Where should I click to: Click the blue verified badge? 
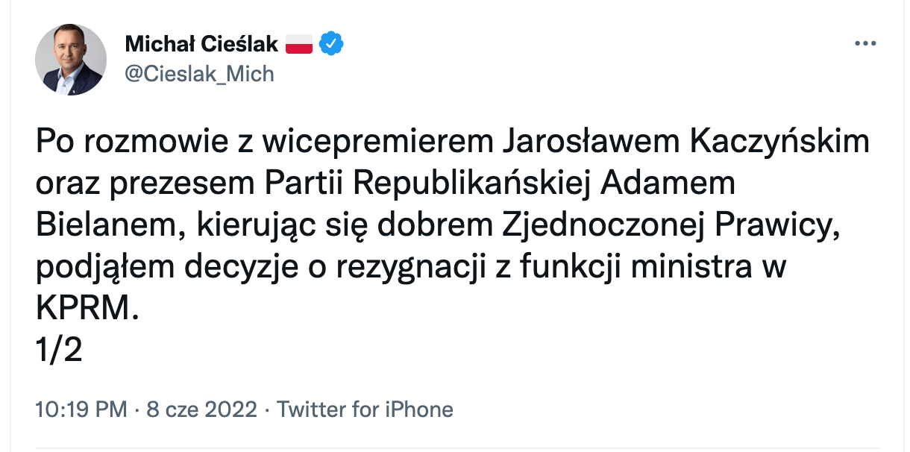coord(331,45)
